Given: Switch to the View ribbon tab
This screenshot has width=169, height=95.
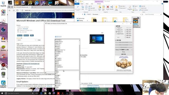Looking at the screenshot, I should (x=92, y=4).
